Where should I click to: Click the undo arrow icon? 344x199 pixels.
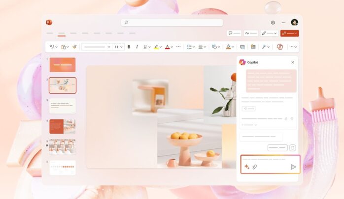52,47
